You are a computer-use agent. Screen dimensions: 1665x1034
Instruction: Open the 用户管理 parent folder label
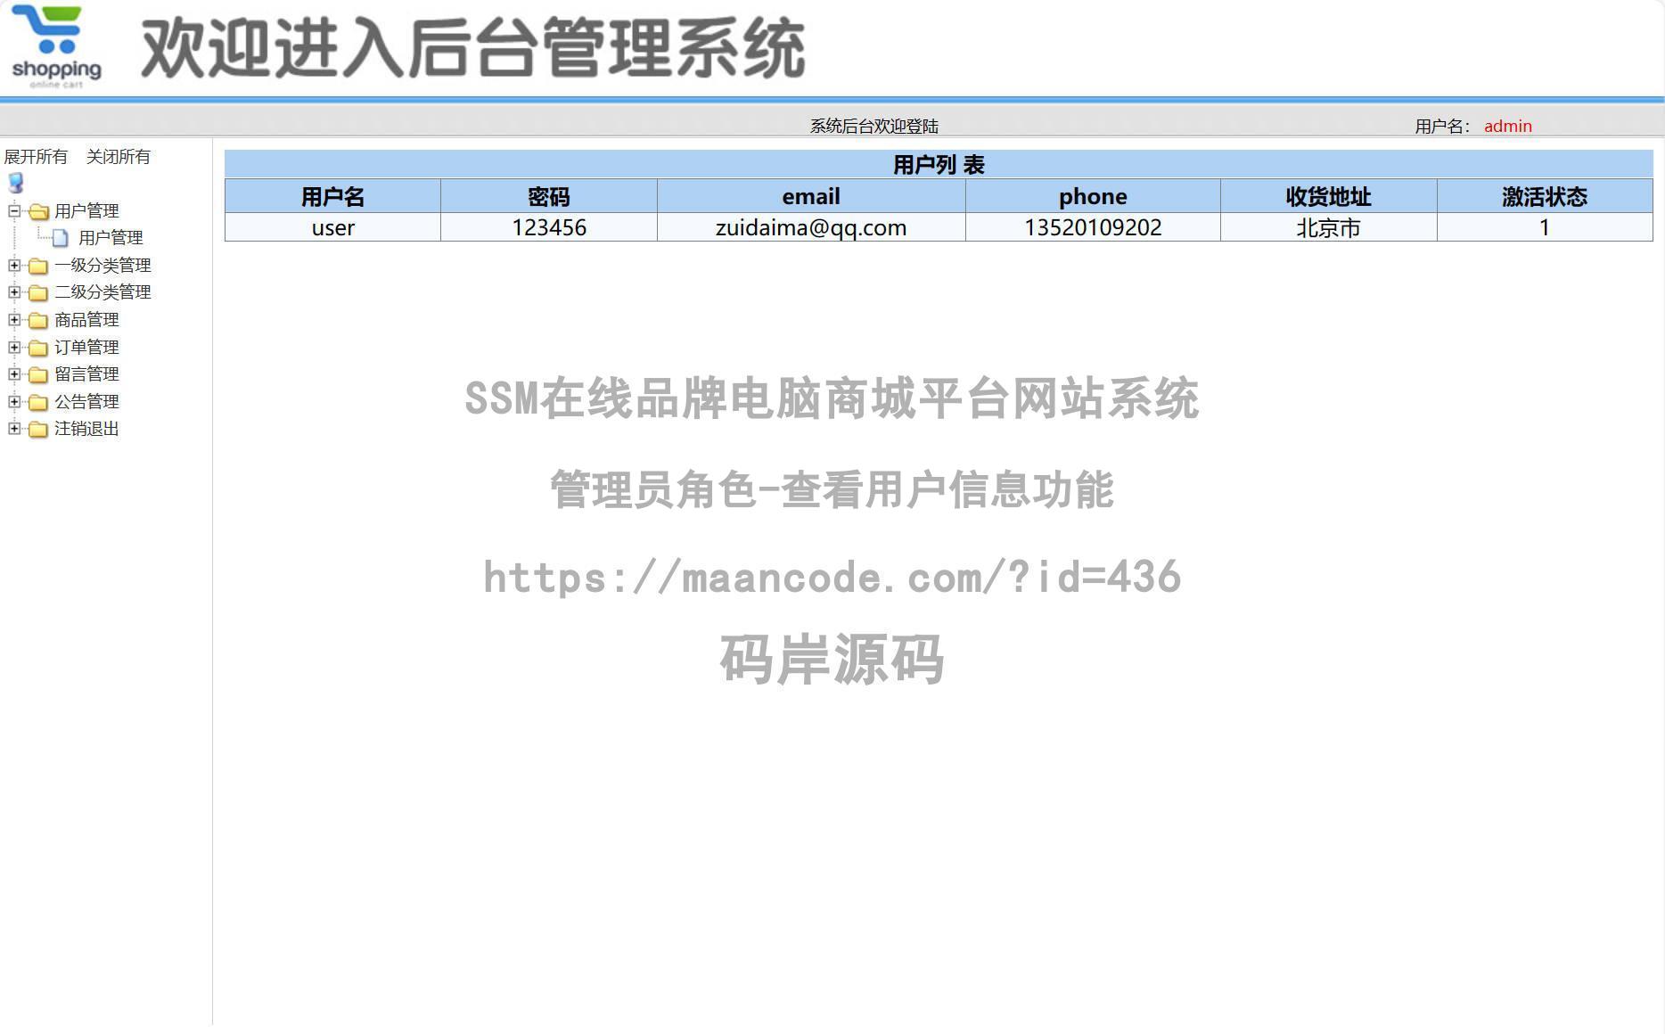[x=86, y=211]
